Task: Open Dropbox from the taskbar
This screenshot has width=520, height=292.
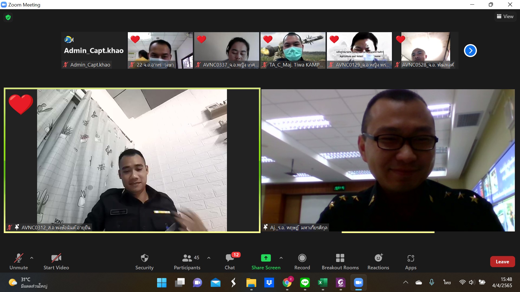Action: (x=269, y=283)
